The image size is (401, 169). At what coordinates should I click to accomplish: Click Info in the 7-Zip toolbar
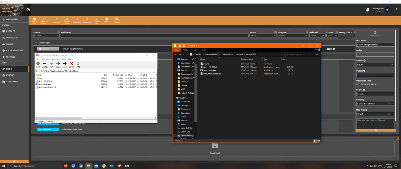(x=78, y=64)
